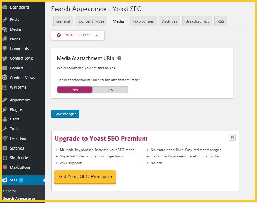Click the Tools wrench icon
Image resolution: width=257 pixels, height=203 pixels.
coord(5,129)
